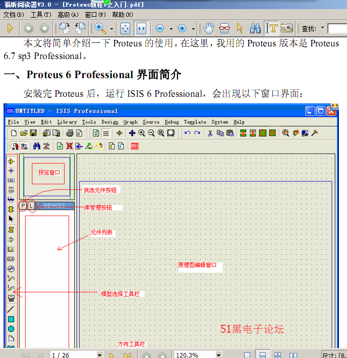
Task: Click the ISIS print icon
Action: (70, 133)
